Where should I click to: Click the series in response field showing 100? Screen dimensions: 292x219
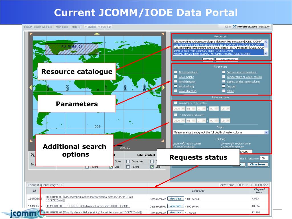[x=264, y=158]
